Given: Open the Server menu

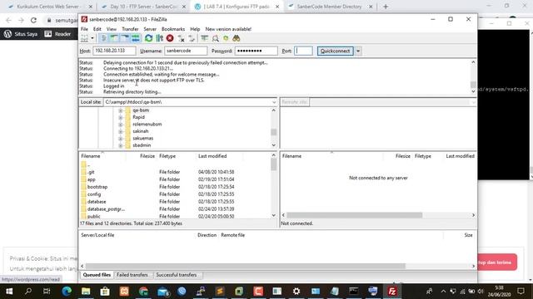Looking at the screenshot, I should [150, 29].
